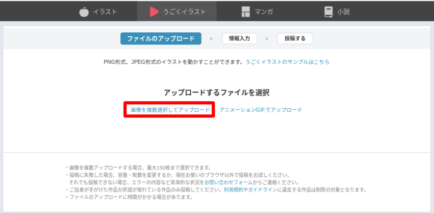
Task: Choose 画像を複数選択してアップロード
Action: click(x=170, y=110)
